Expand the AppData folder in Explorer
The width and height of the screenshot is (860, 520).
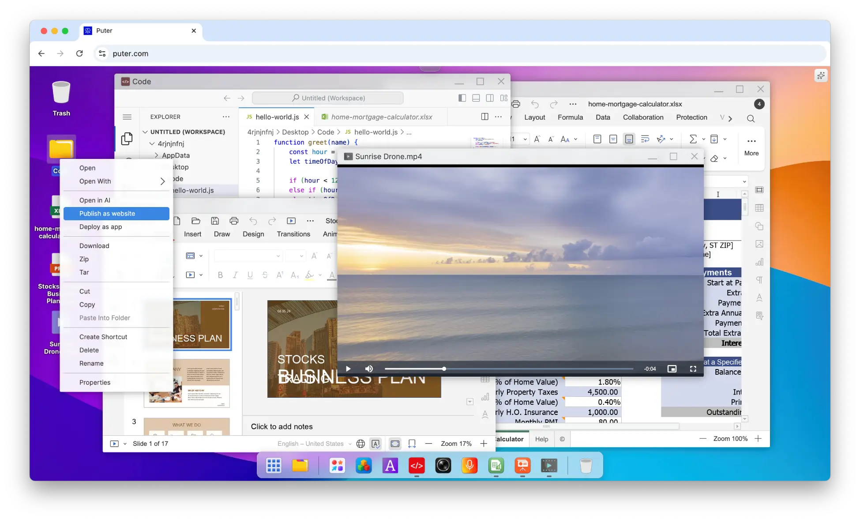click(156, 155)
